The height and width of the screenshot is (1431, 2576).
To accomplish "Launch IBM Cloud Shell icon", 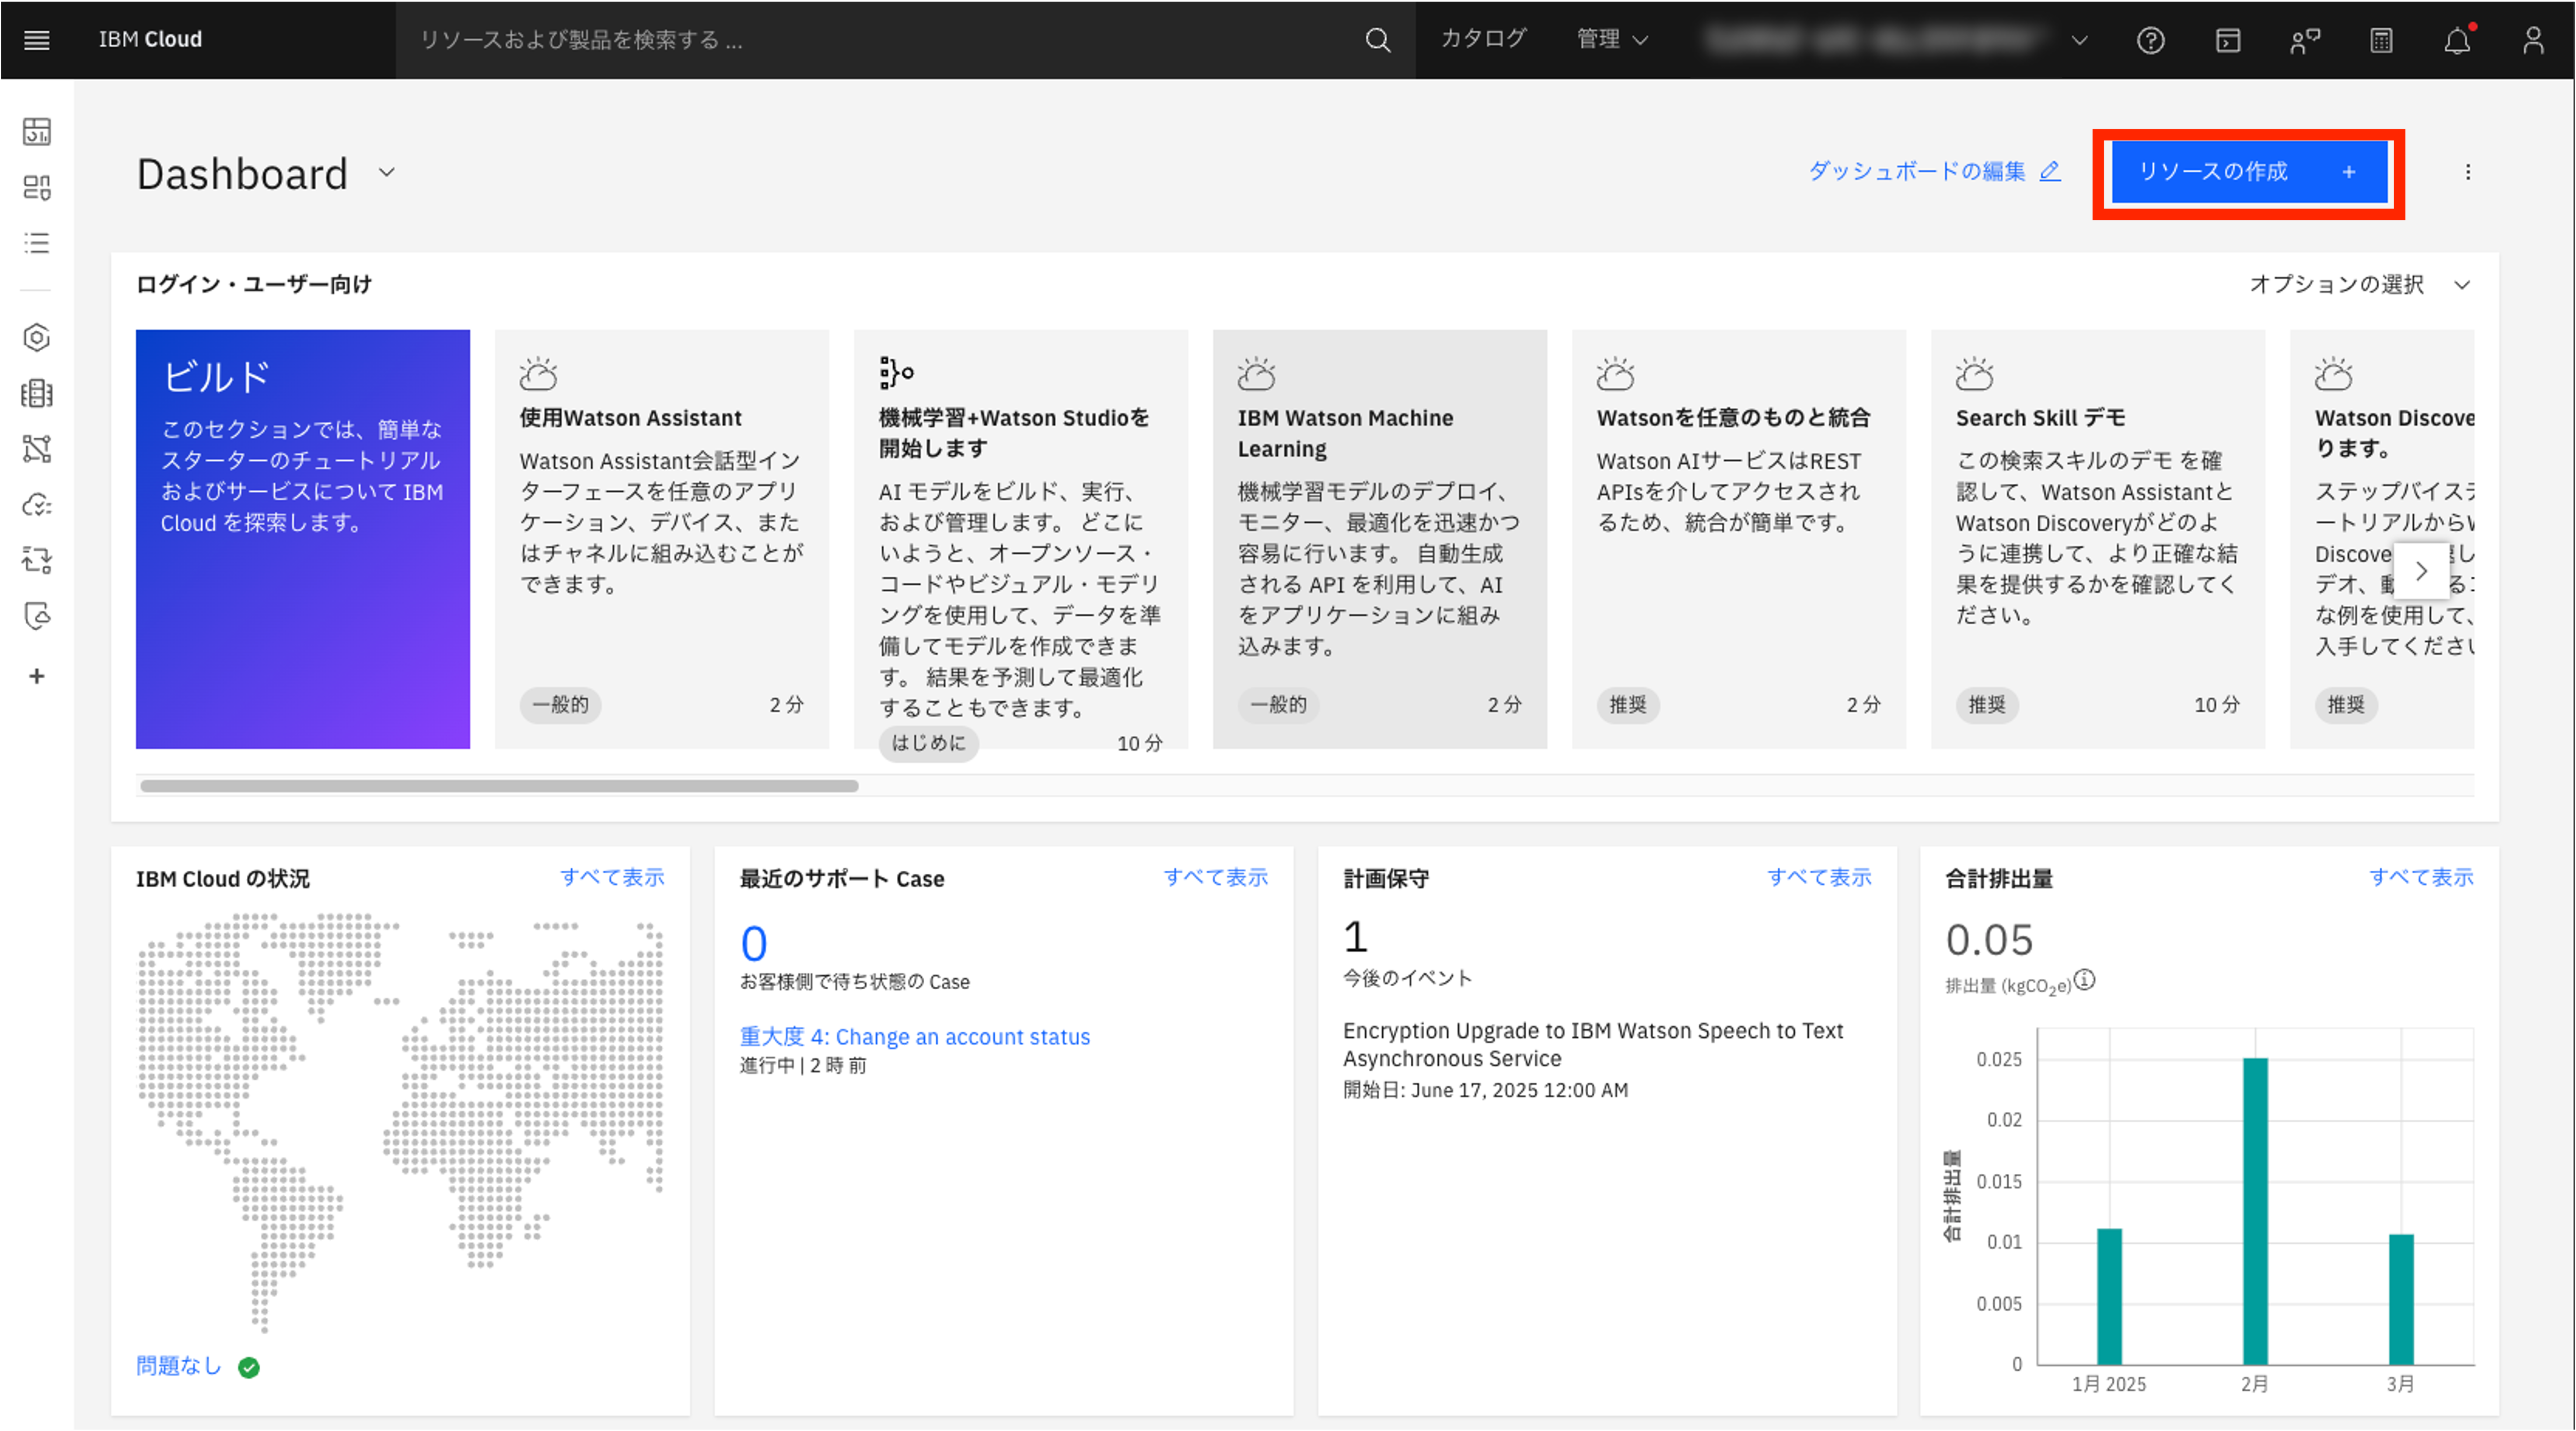I will pyautogui.click(x=2227, y=40).
